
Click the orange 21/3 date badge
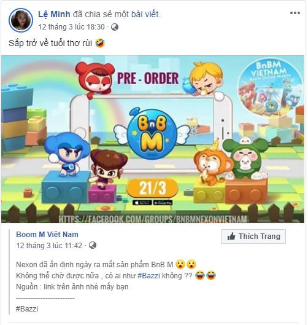point(152,188)
